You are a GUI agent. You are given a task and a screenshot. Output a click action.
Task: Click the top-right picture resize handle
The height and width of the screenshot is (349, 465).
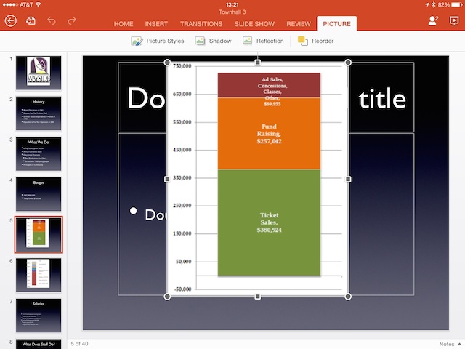[348, 63]
